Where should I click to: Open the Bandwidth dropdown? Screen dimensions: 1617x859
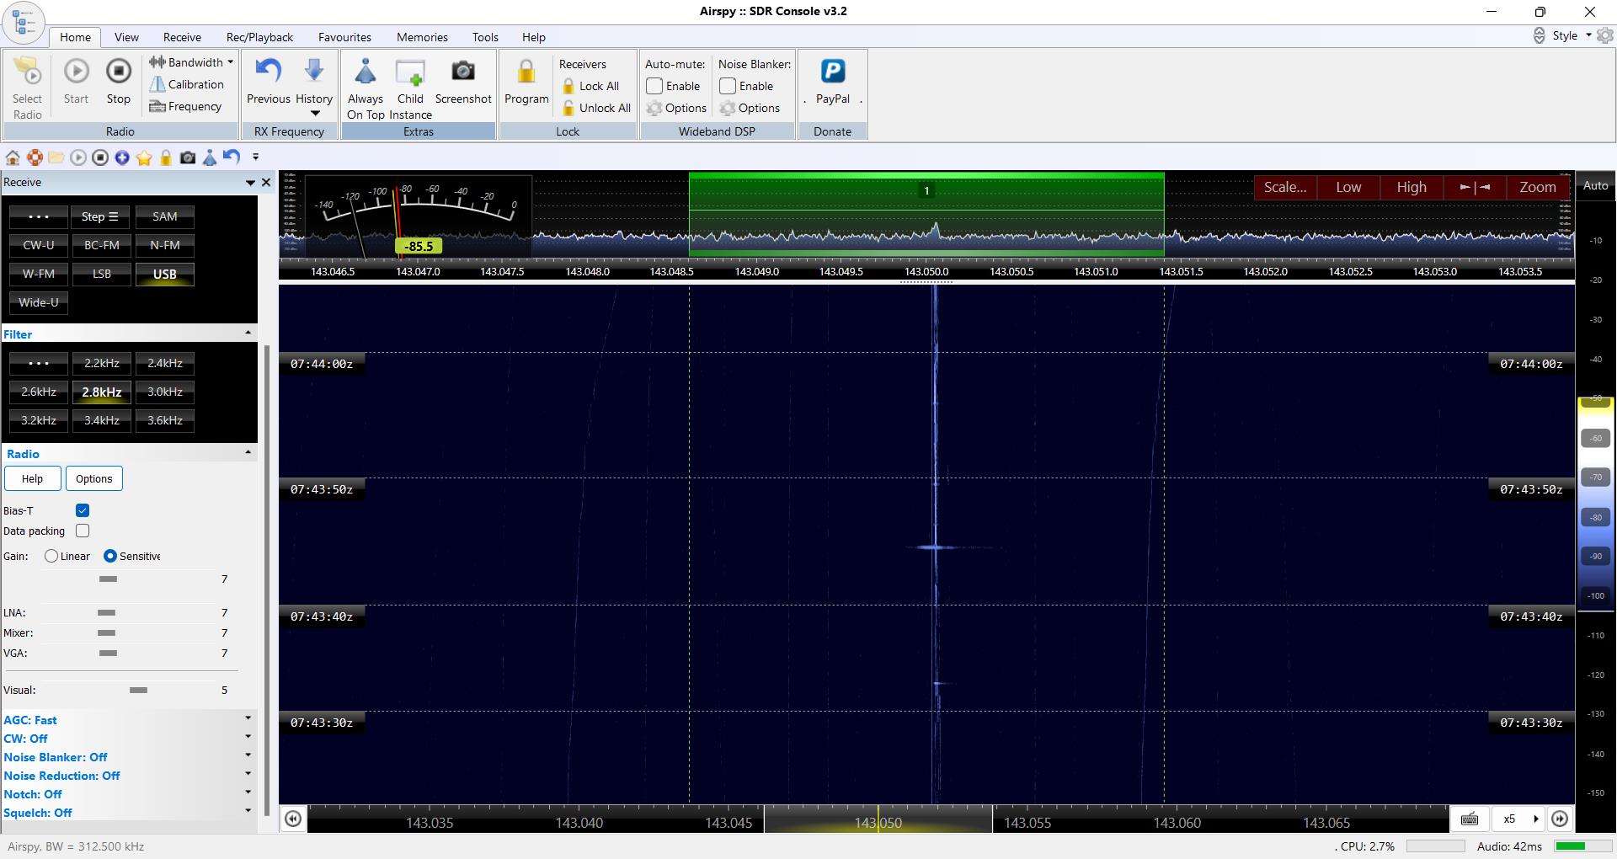tap(192, 62)
